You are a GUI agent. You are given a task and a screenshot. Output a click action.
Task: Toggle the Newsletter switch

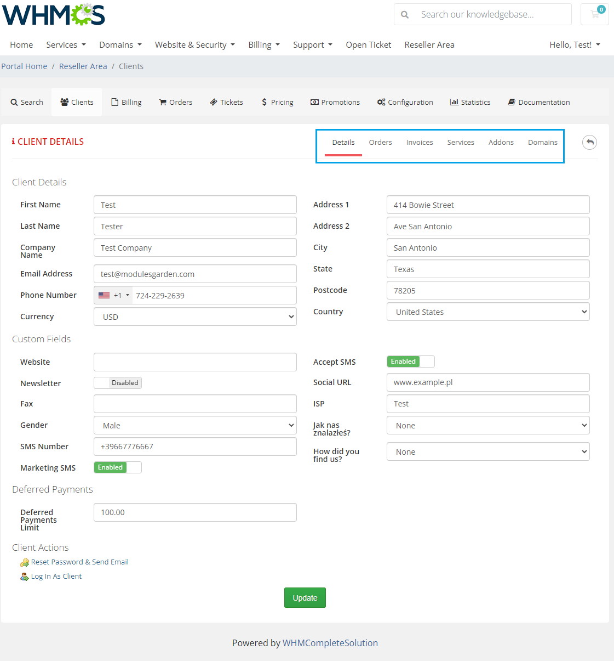click(x=118, y=383)
